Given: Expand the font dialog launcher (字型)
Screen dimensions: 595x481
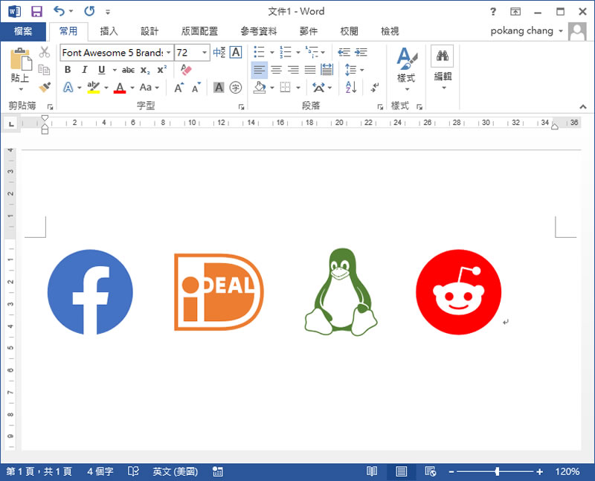Looking at the screenshot, I should tap(241, 107).
